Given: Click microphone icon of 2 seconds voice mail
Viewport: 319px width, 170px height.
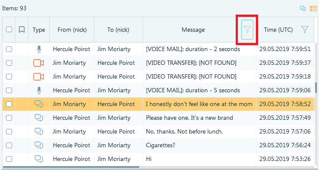Looking at the screenshot, I should (x=39, y=49).
